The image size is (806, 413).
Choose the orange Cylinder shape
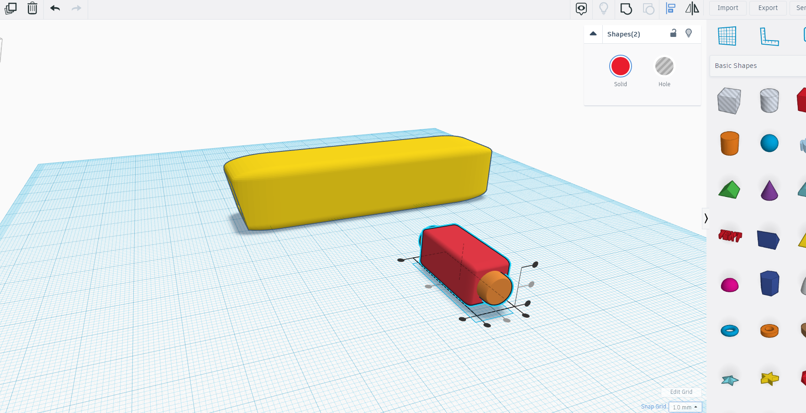click(730, 144)
